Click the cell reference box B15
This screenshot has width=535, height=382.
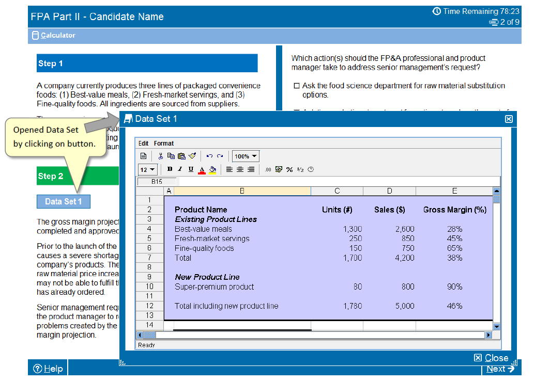pos(157,182)
